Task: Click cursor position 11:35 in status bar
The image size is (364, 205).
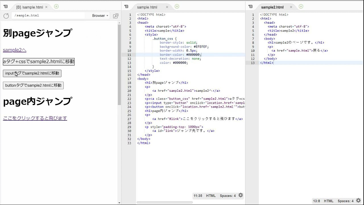Action: [198, 196]
